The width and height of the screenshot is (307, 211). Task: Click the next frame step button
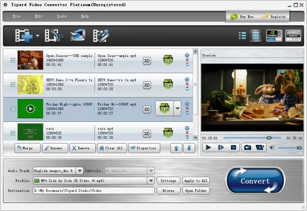pyautogui.click(x=221, y=148)
